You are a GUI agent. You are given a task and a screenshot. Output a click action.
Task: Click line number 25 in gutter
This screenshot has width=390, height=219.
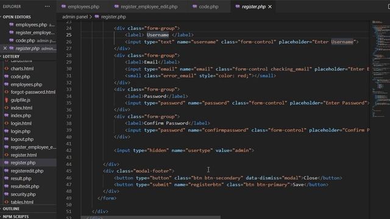pyautogui.click(x=69, y=35)
